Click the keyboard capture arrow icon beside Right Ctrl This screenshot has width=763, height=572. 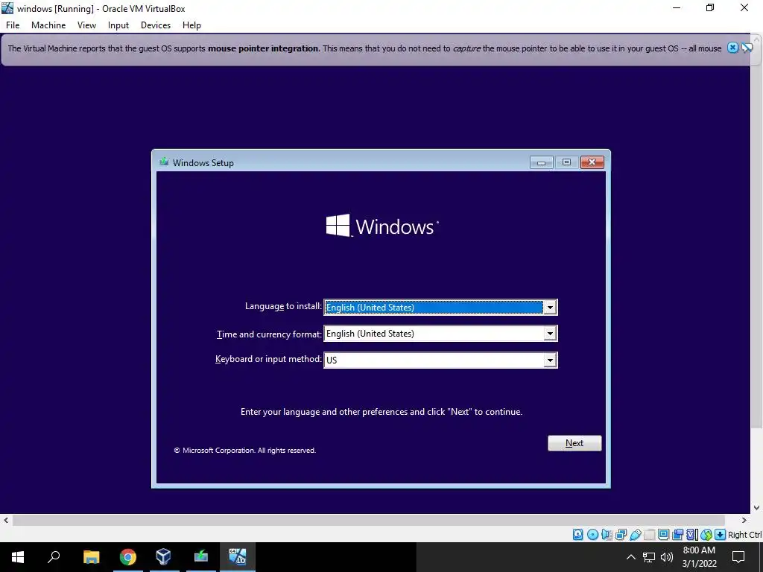[x=721, y=535]
